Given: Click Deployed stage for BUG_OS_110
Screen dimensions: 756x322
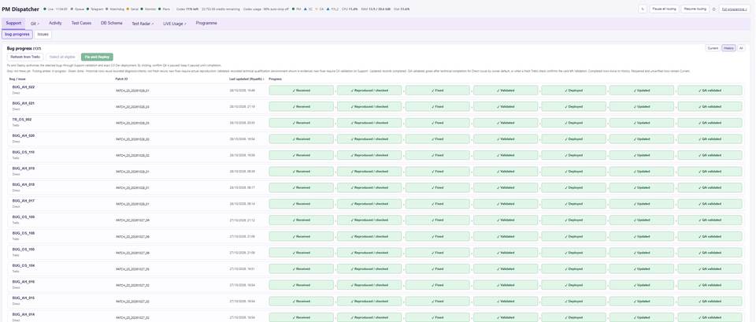Looking at the screenshot, I should 574,155.
